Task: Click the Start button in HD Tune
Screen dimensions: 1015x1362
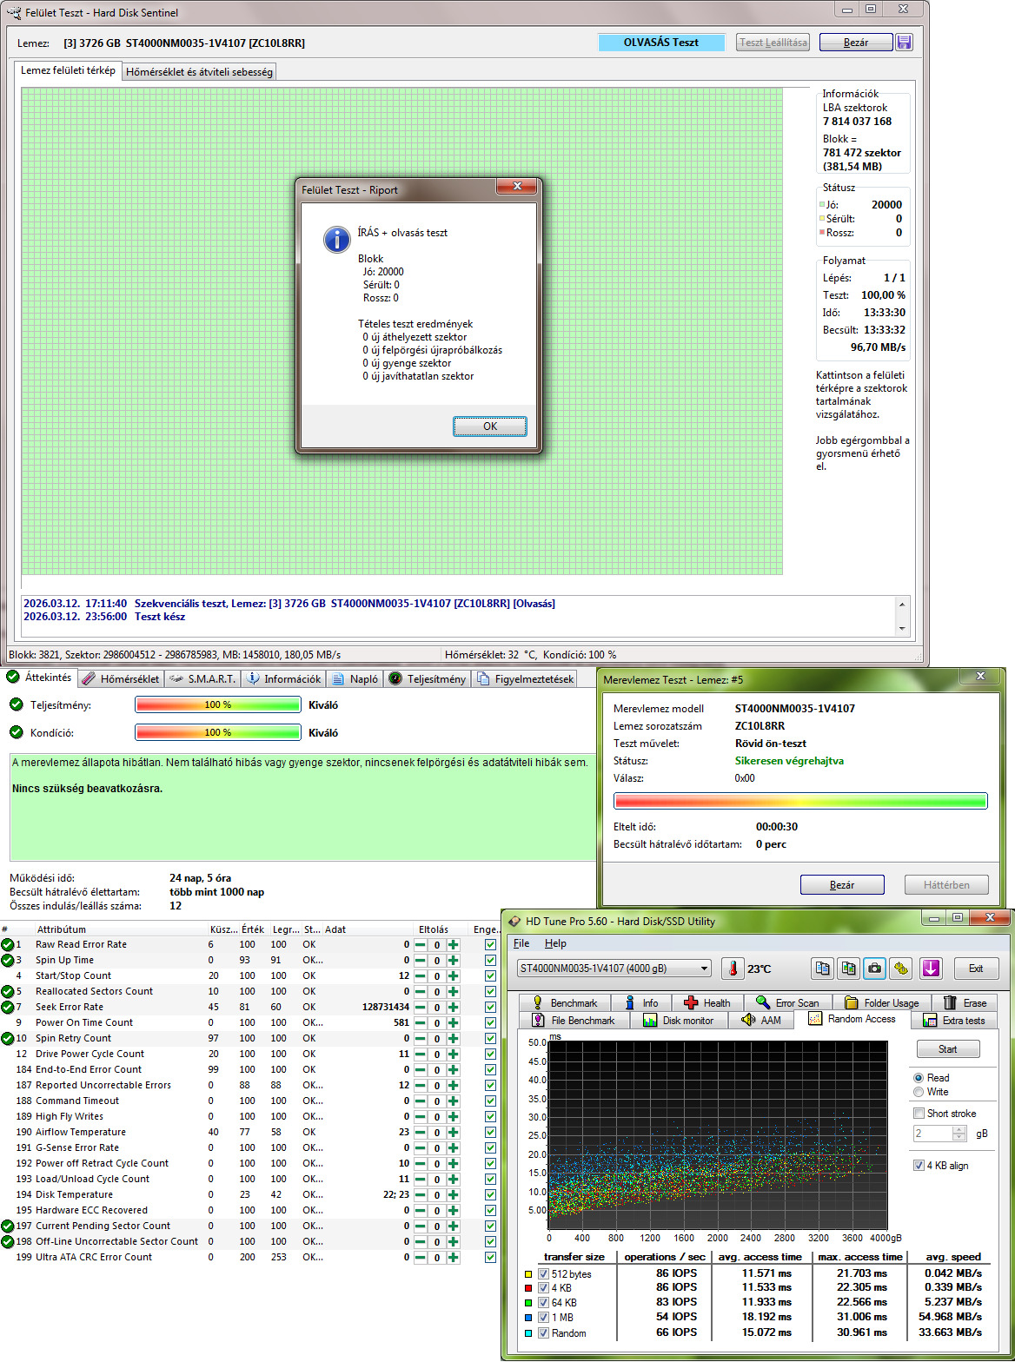Action: tap(948, 1049)
